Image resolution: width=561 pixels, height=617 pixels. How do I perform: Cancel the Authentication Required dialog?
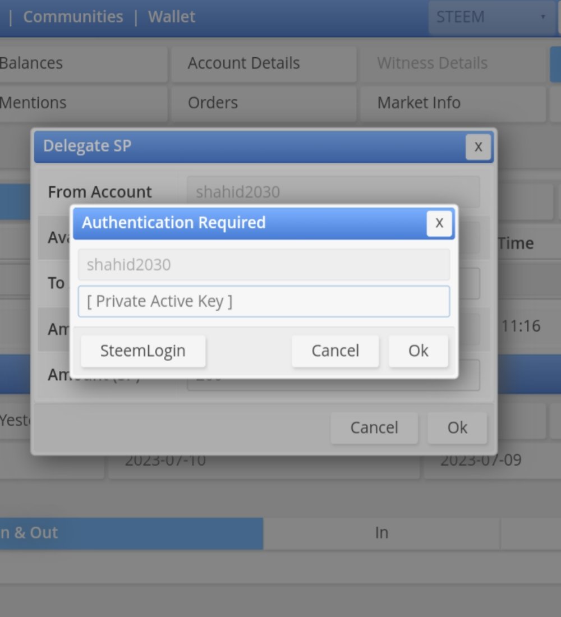(335, 351)
